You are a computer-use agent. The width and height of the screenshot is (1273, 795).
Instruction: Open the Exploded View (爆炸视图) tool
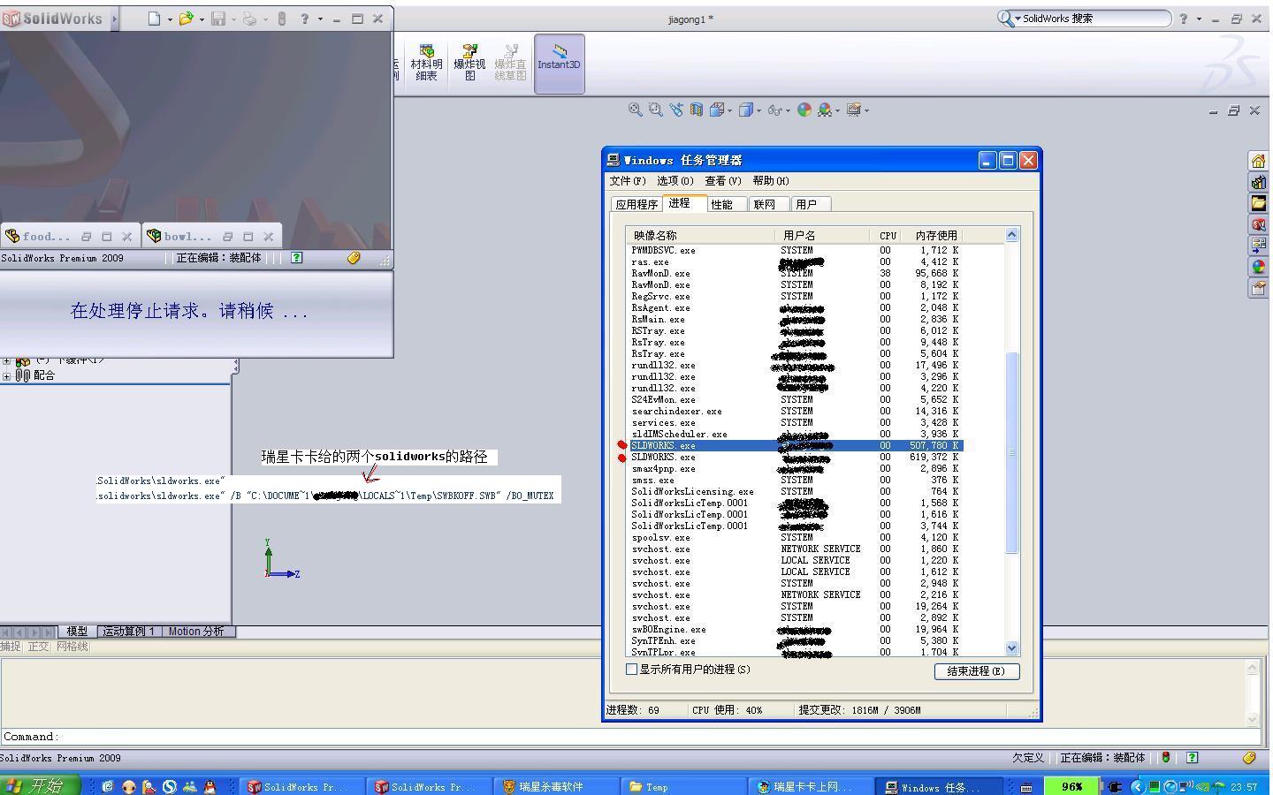(x=469, y=64)
